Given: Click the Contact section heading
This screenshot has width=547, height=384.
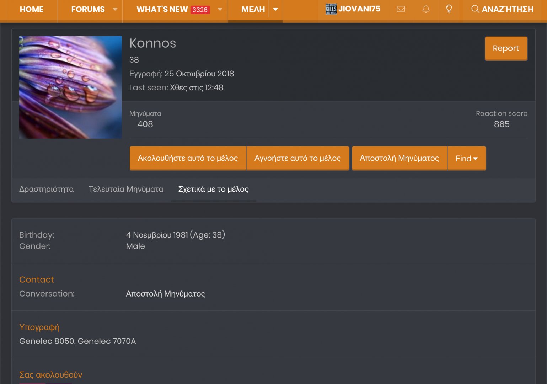Looking at the screenshot, I should pos(37,280).
